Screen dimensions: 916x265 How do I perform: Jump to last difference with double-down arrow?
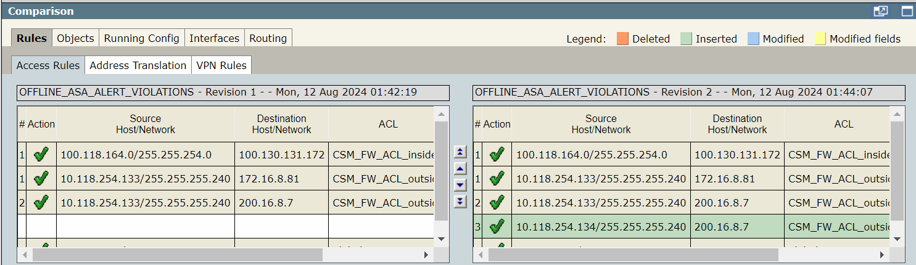[460, 202]
